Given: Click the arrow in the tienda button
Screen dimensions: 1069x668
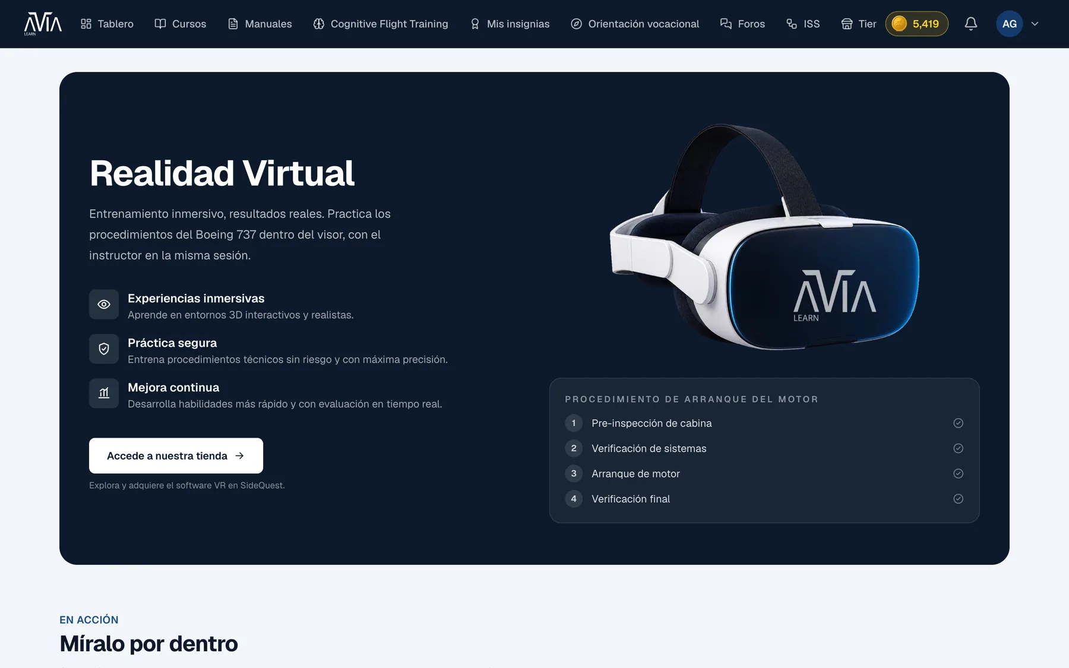Looking at the screenshot, I should (x=239, y=455).
